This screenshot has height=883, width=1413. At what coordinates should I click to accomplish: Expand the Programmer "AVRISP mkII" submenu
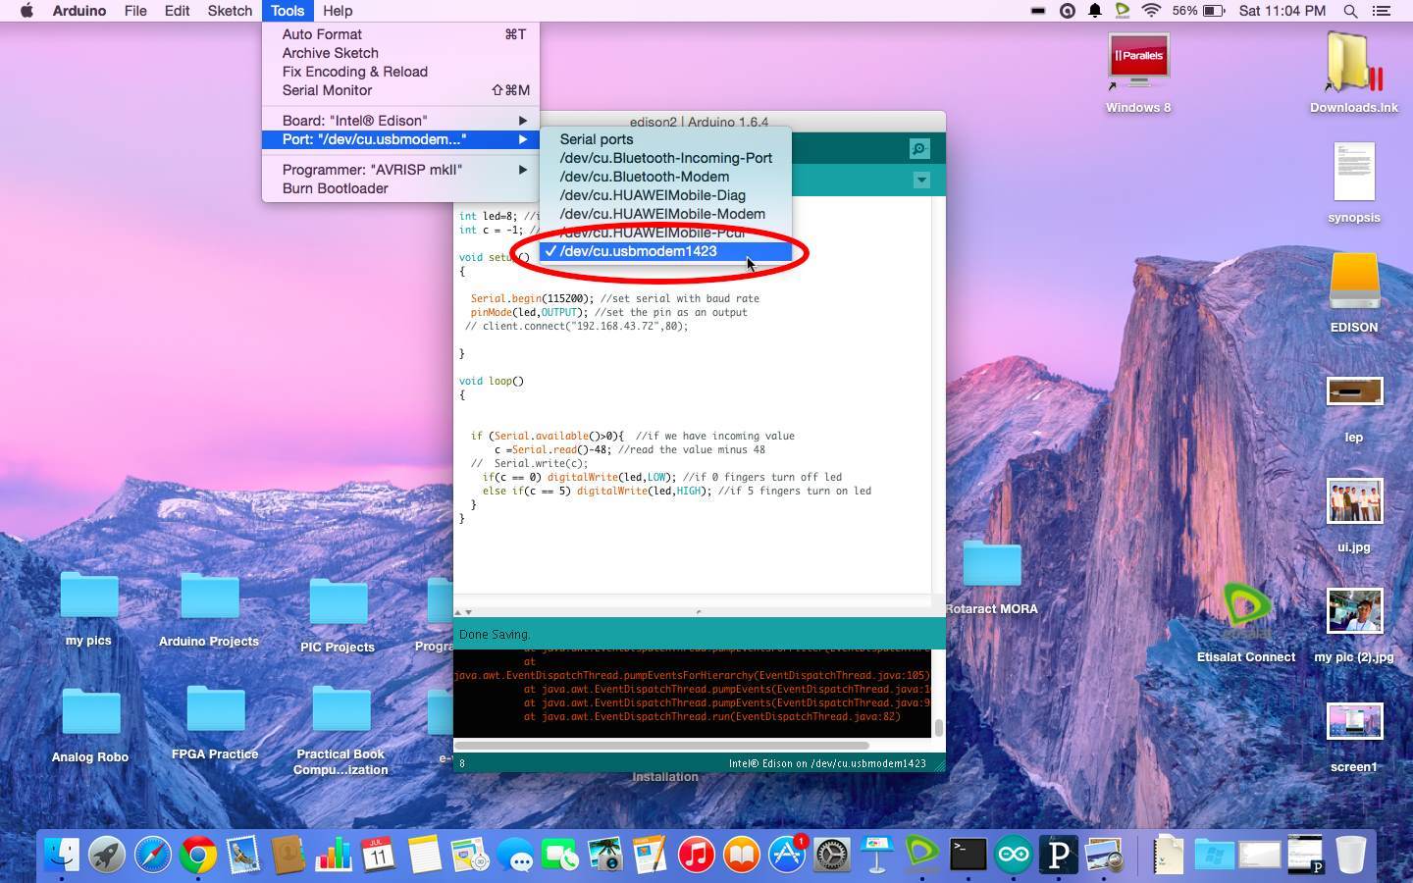[x=400, y=170]
